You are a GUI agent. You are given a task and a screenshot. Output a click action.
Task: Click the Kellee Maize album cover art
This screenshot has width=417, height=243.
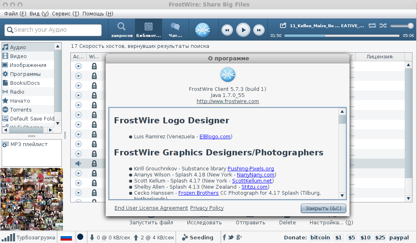tap(32, 199)
